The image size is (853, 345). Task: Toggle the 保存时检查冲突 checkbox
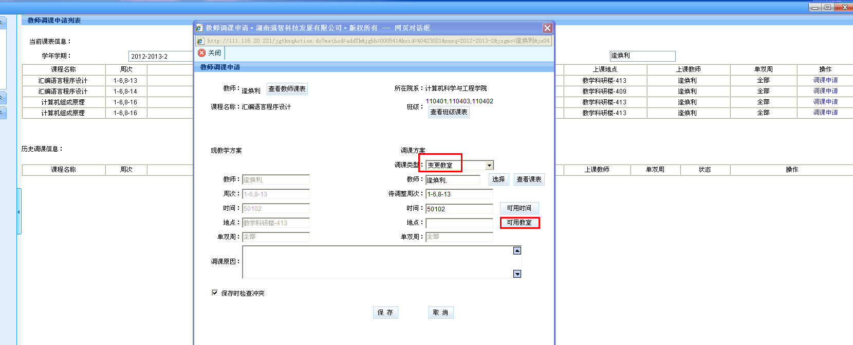click(x=215, y=293)
